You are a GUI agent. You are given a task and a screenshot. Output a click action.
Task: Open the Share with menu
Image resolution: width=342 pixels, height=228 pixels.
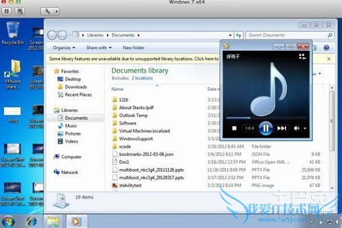click(99, 47)
